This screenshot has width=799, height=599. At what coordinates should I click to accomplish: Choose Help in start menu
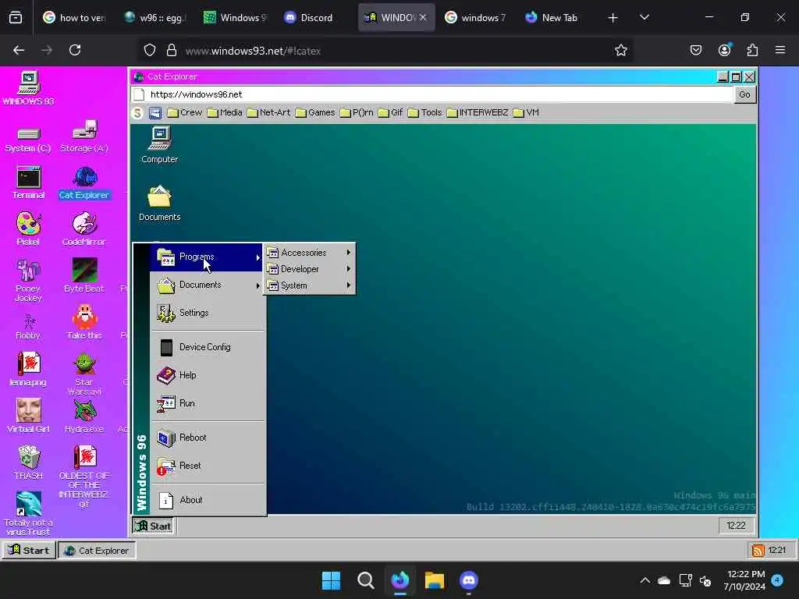pos(208,375)
